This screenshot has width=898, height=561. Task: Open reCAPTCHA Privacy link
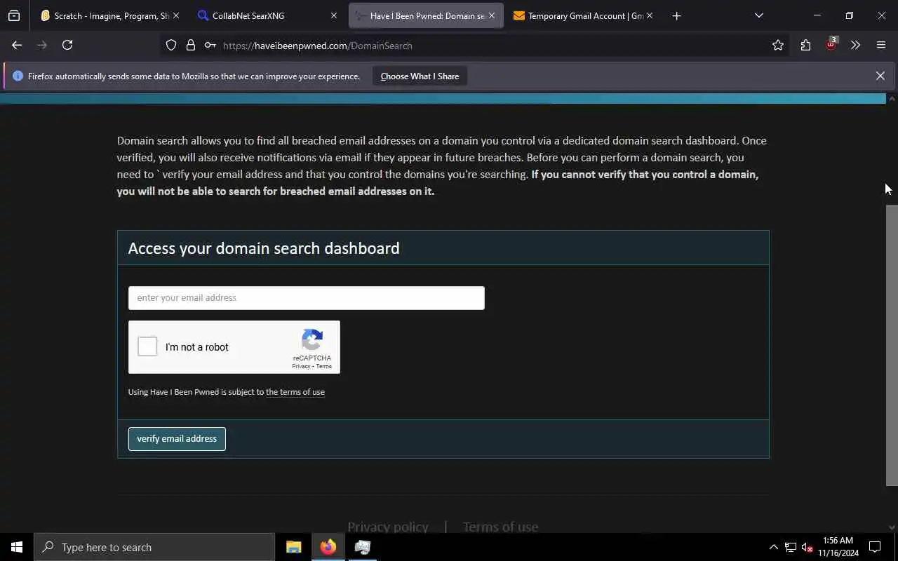pyautogui.click(x=301, y=367)
